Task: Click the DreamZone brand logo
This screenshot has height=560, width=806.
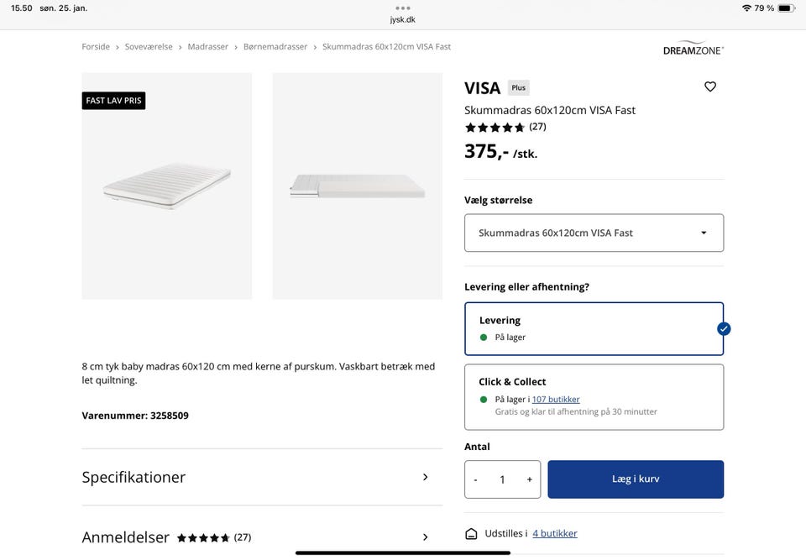Action: tap(693, 47)
